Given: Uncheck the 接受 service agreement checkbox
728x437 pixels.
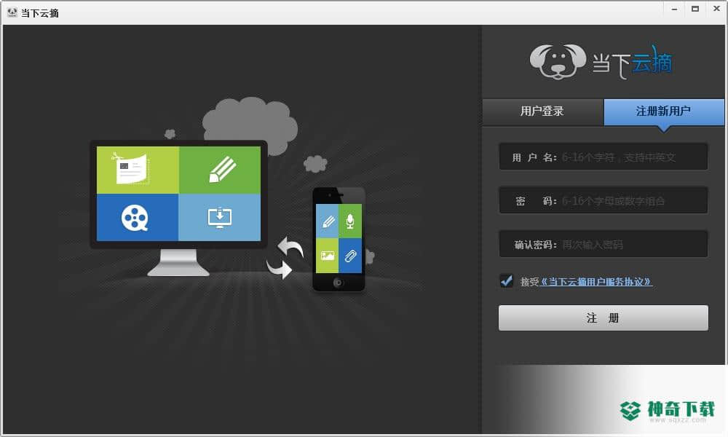Looking at the screenshot, I should [507, 281].
